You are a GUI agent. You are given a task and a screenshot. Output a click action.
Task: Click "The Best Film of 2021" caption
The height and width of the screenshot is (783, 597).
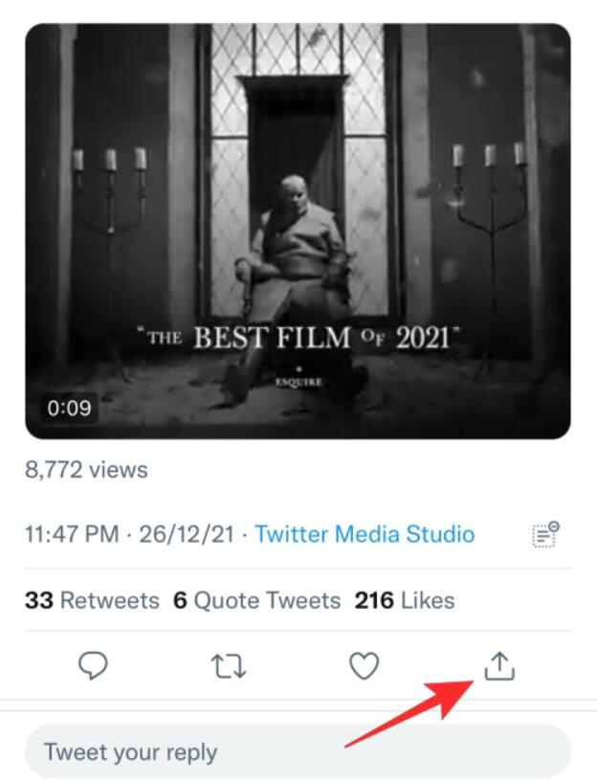click(298, 338)
